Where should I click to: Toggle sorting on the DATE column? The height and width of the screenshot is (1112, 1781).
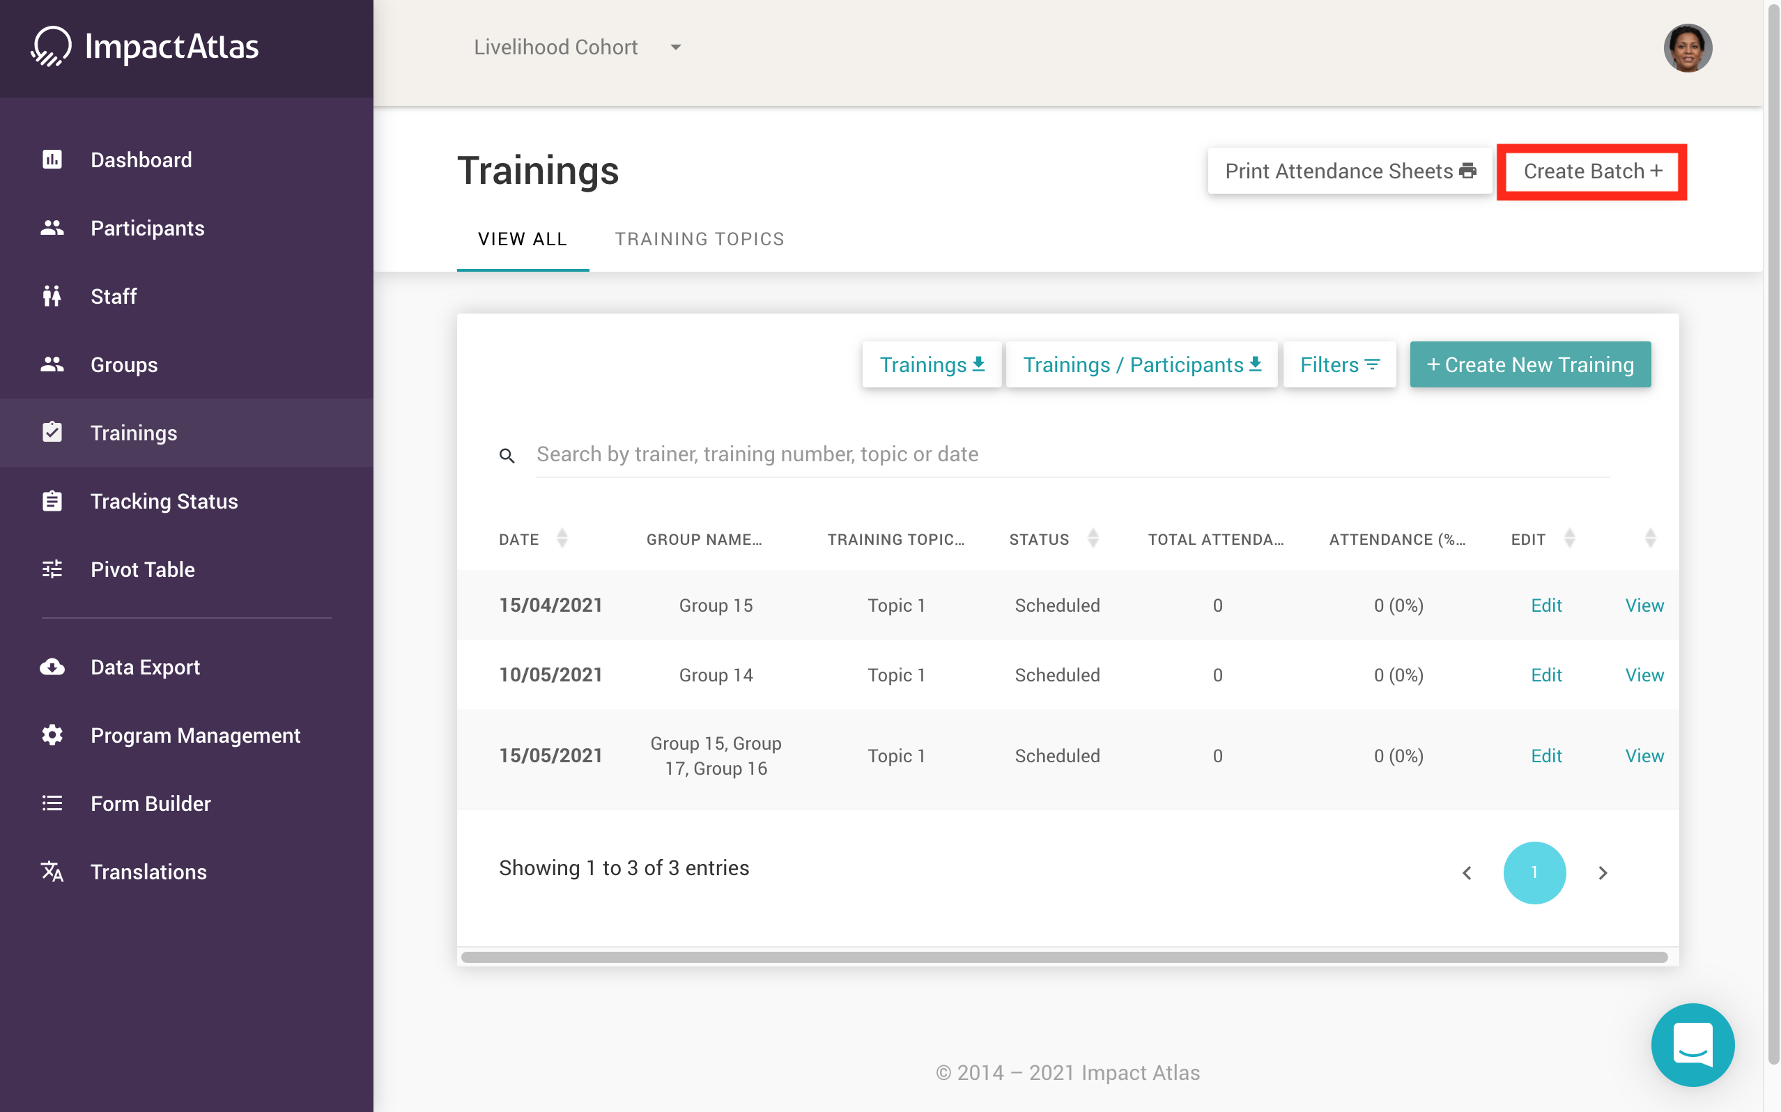click(562, 539)
